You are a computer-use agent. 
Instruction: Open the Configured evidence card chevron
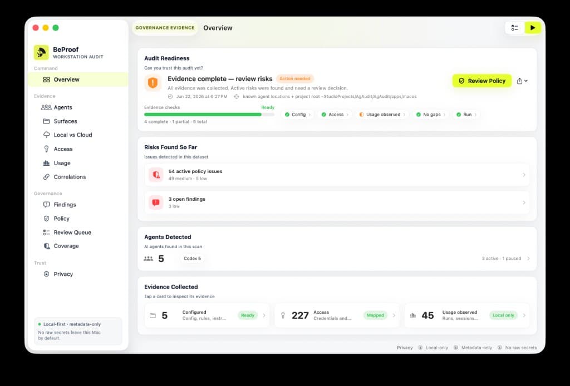tap(264, 315)
